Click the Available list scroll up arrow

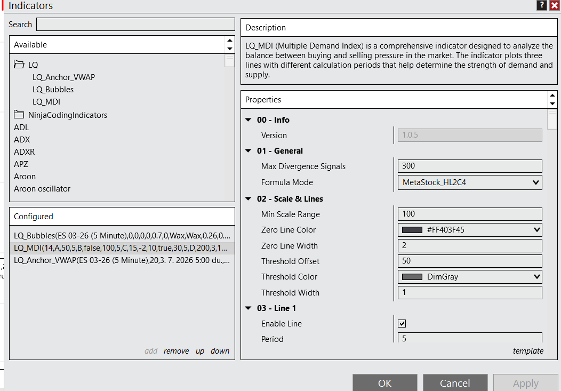pos(230,41)
